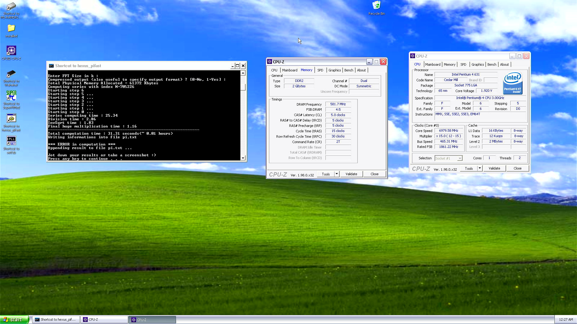This screenshot has height=324, width=577.
Task: Open the Recycle Bin
Action: pyautogui.click(x=376, y=8)
